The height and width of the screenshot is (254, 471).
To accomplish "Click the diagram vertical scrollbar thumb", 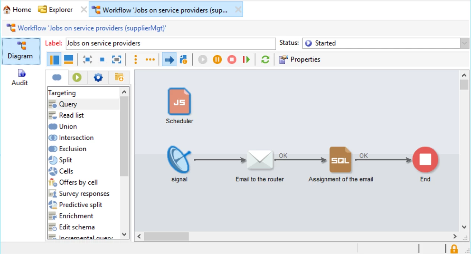I will point(464,85).
